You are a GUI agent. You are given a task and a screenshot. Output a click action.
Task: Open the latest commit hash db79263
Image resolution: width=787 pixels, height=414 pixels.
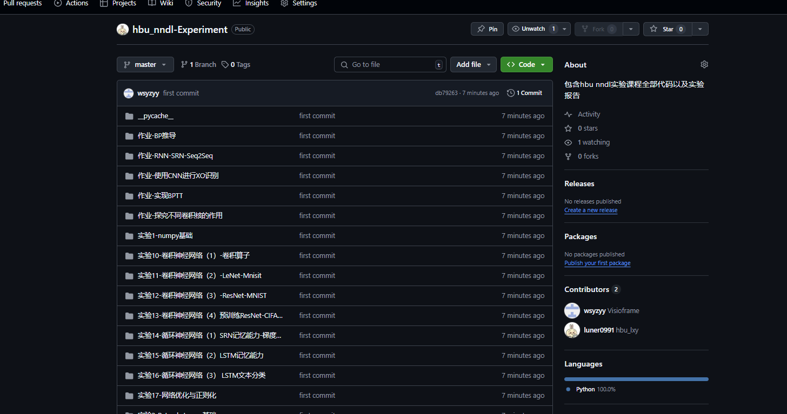pos(446,93)
